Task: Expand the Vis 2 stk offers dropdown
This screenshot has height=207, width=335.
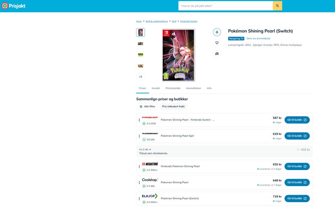Action: pyautogui.click(x=145, y=149)
